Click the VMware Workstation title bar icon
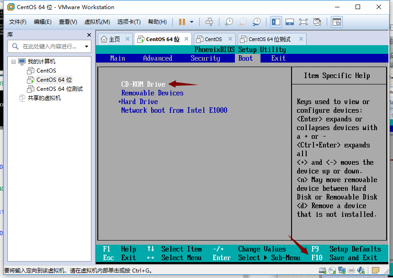 coord(11,7)
